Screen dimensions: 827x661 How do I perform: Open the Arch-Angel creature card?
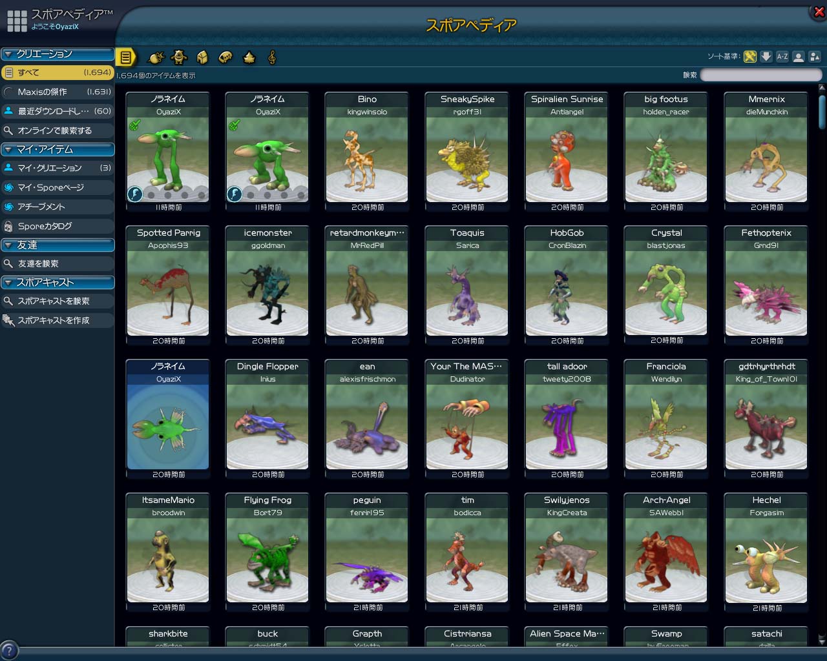click(x=666, y=553)
